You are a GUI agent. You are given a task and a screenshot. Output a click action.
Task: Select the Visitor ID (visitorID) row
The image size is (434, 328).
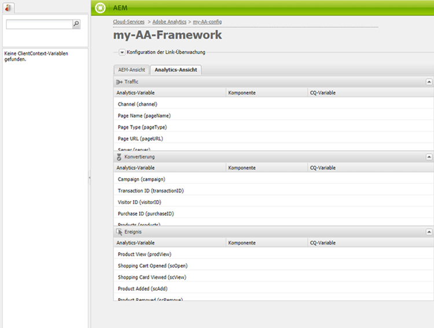pos(274,202)
